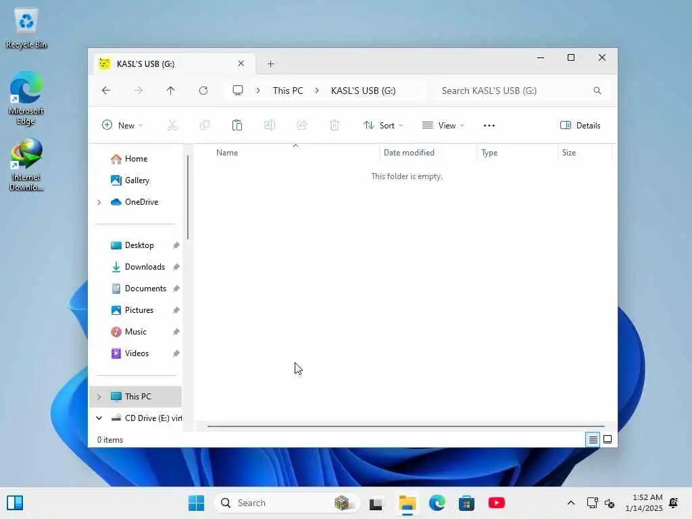Viewport: 692px width, 519px height.
Task: Go back with the left arrow button
Action: pyautogui.click(x=106, y=91)
